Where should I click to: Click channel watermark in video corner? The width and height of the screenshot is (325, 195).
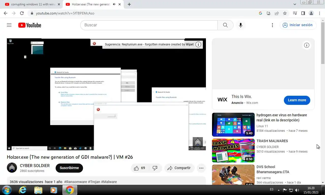click(x=198, y=142)
